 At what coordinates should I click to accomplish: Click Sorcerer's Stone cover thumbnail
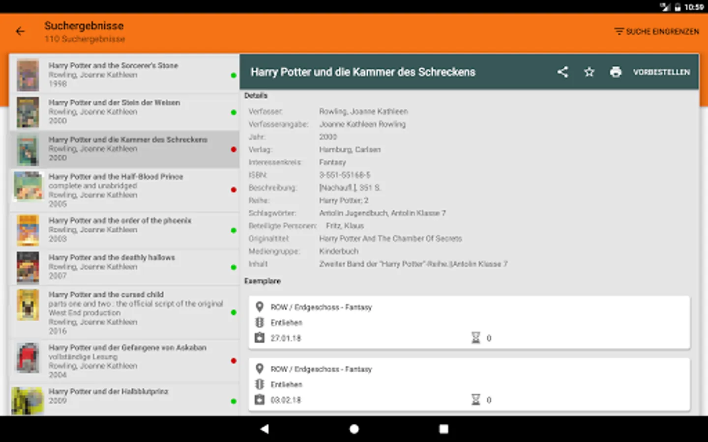tap(28, 75)
